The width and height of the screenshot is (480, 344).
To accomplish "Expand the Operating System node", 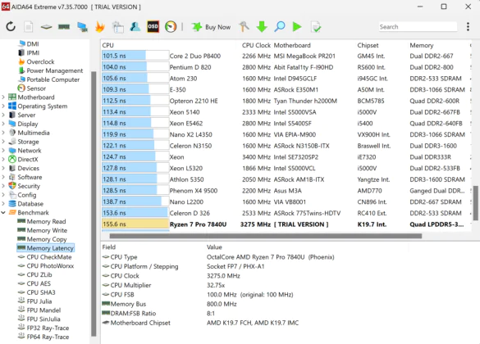I will coord(3,106).
